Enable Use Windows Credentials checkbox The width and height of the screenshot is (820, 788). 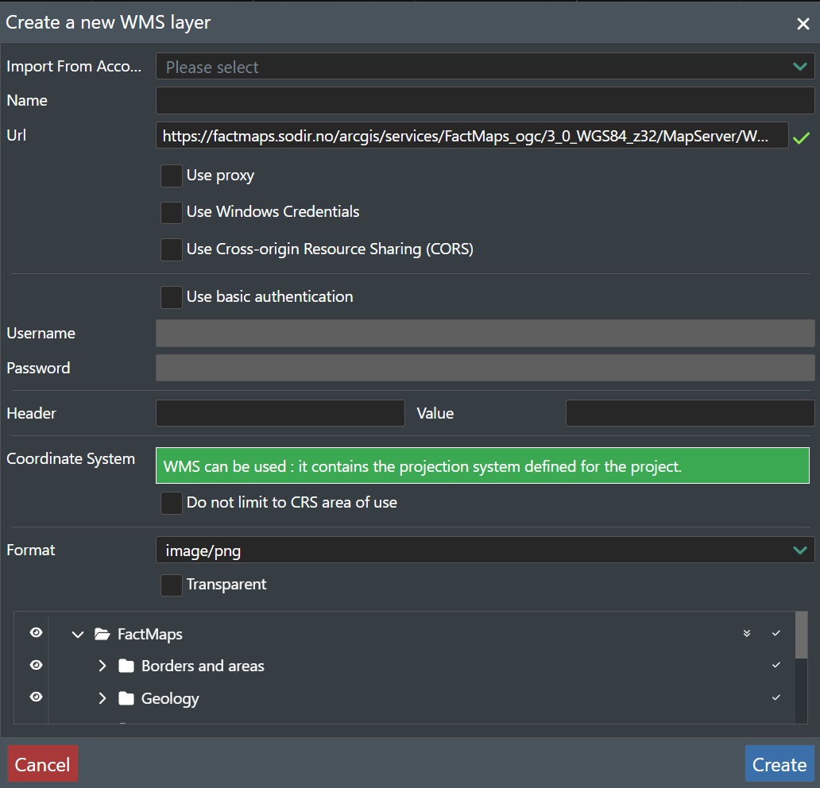coord(171,212)
